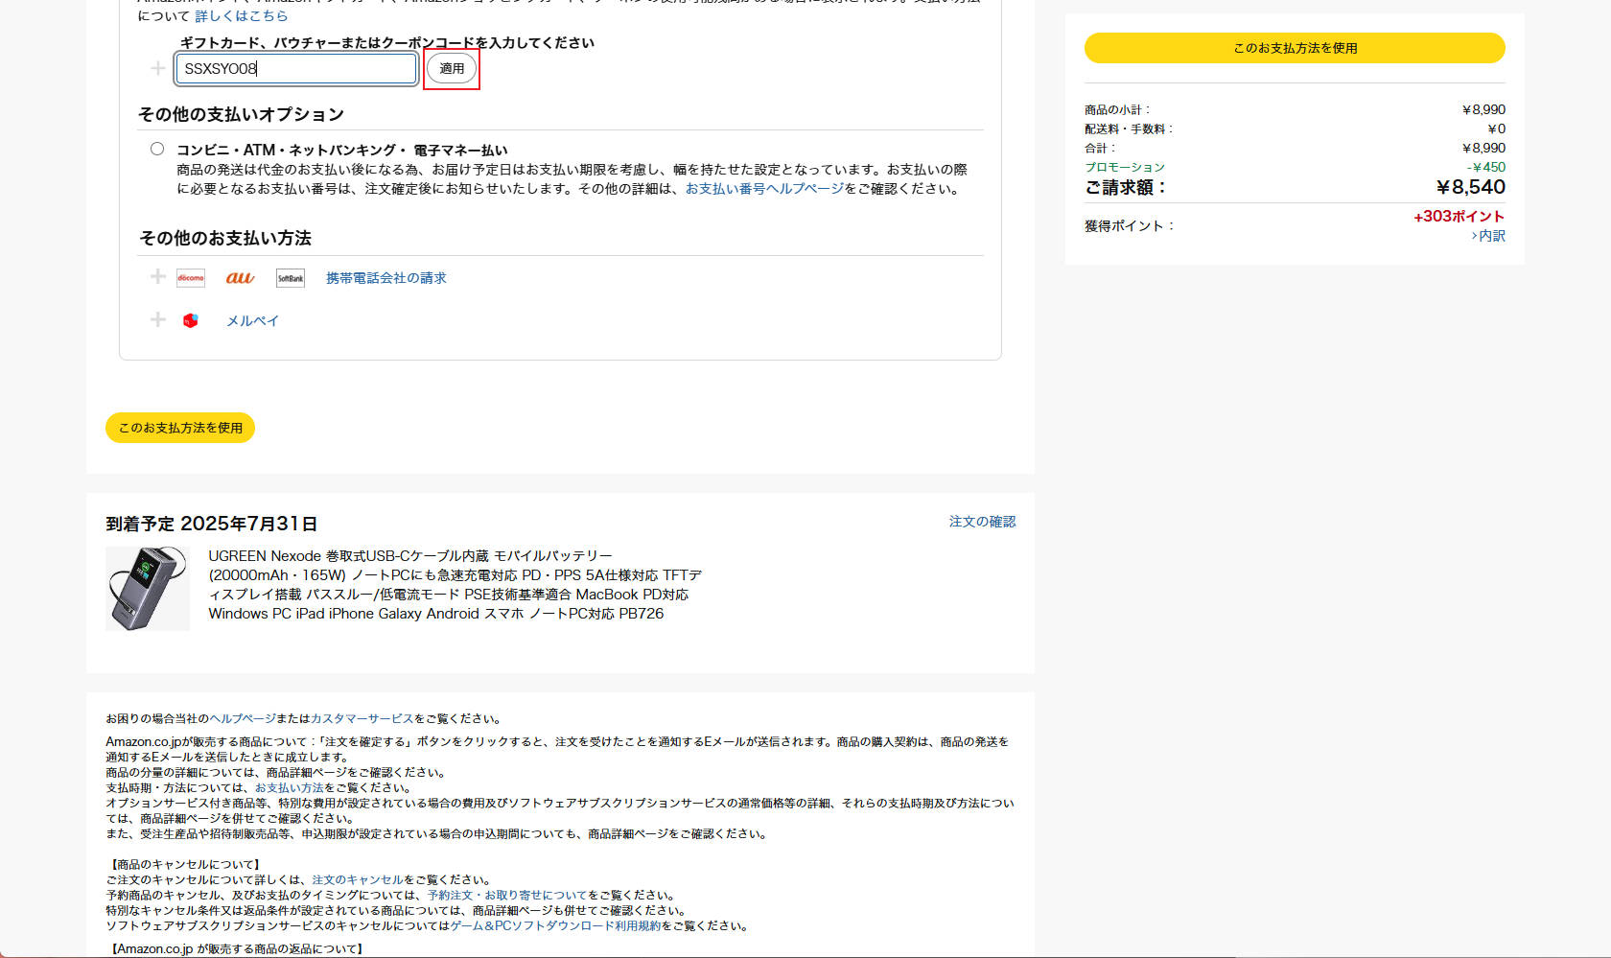Click the SoftBank carrier logo

coord(291,278)
